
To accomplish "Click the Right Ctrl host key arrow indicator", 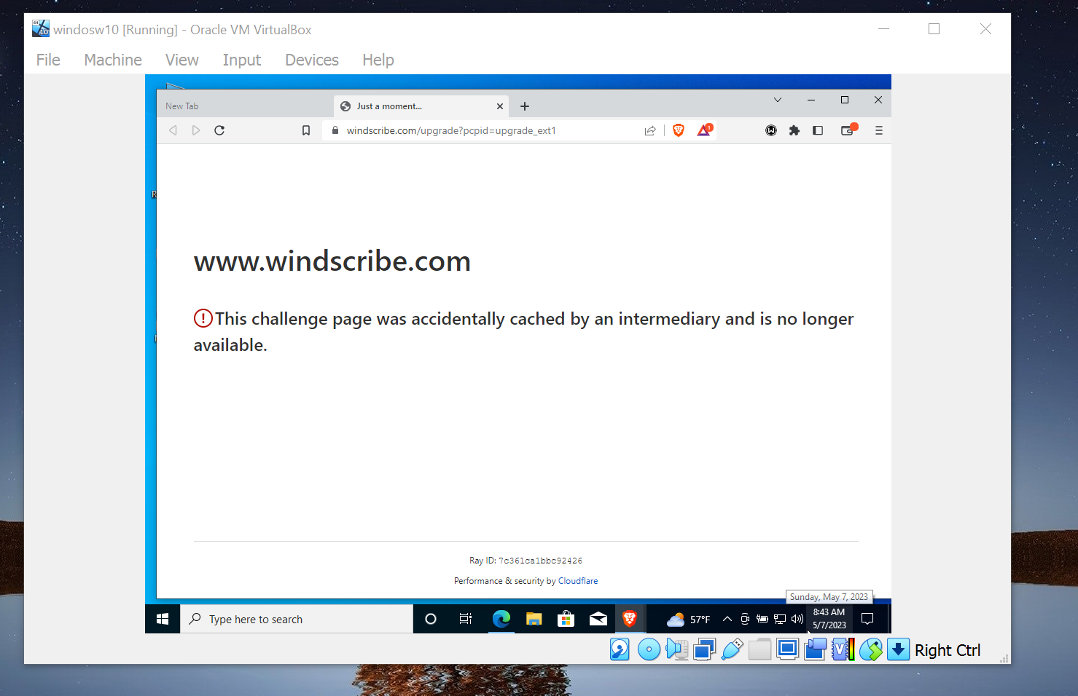I will 898,649.
